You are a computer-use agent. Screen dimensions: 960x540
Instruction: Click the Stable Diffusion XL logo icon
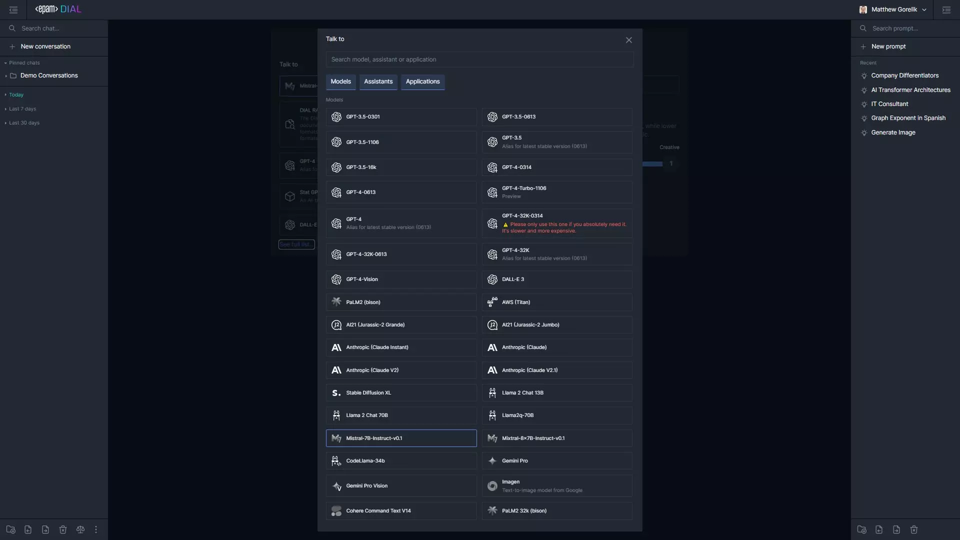336,393
